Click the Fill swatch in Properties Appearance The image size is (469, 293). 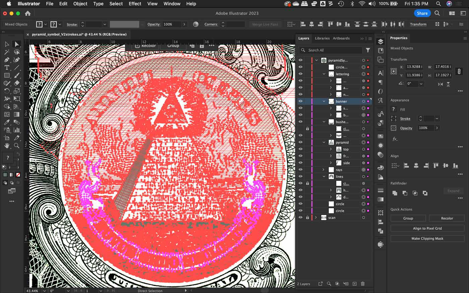(x=394, y=109)
